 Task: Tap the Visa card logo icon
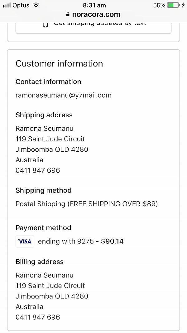[25, 242]
